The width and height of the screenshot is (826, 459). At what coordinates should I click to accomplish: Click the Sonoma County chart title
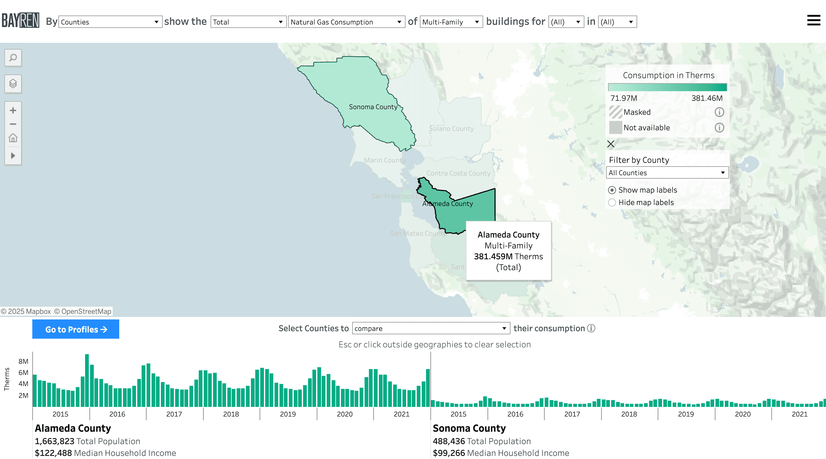coord(469,428)
